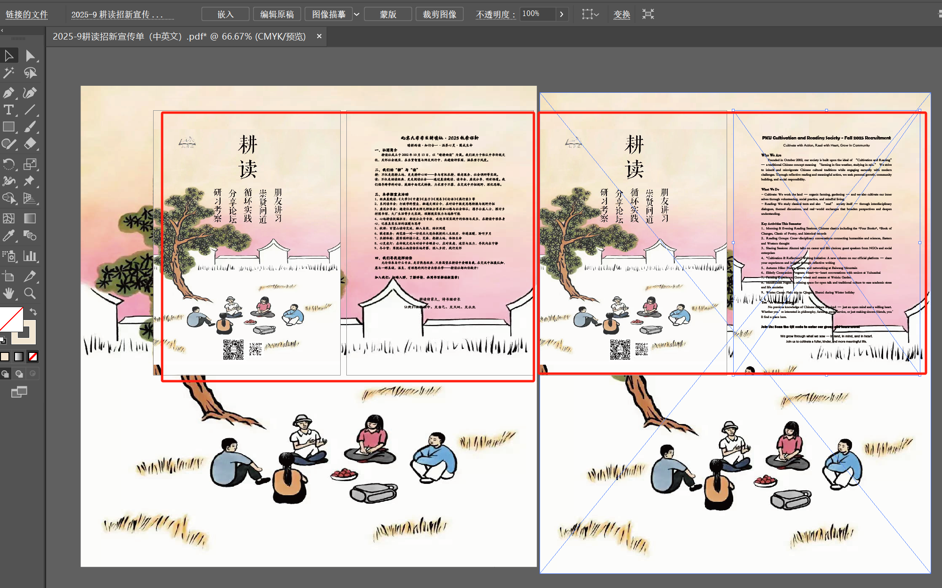Select the Gradient tool

point(30,218)
